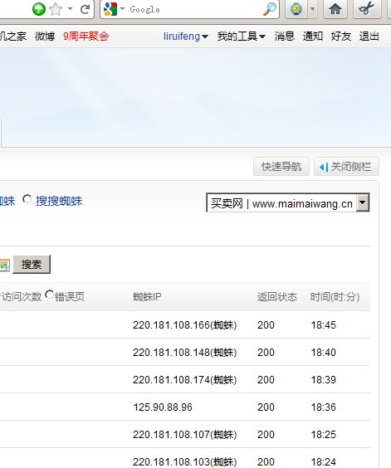
Task: Click the scissors screenshot tool icon
Action: 367,9
